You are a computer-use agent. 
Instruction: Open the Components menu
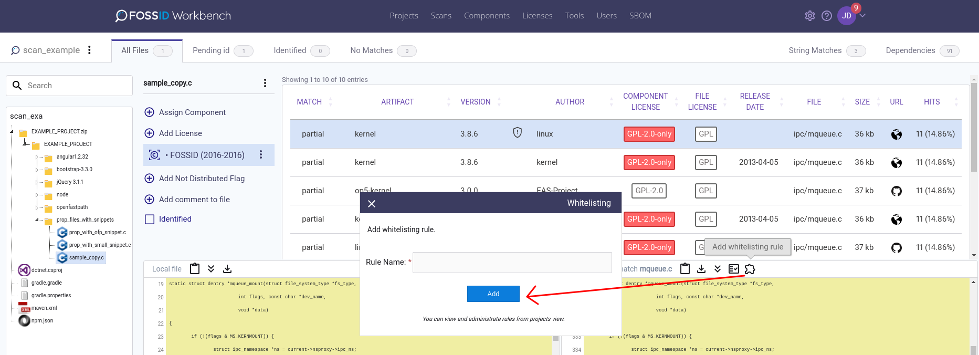(x=487, y=16)
